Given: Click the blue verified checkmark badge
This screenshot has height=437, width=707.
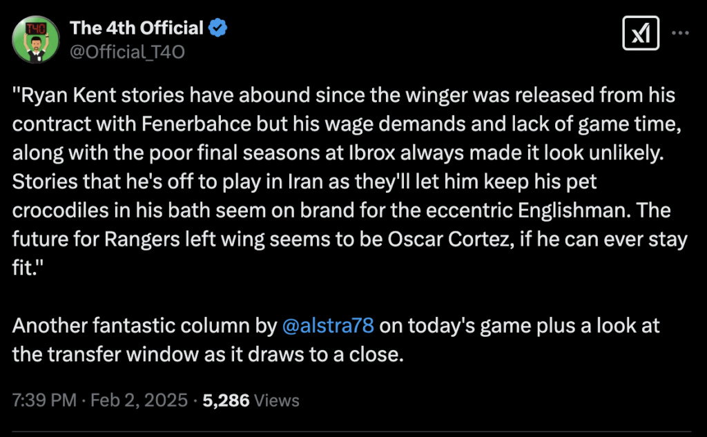Looking at the screenshot, I should coord(218,28).
